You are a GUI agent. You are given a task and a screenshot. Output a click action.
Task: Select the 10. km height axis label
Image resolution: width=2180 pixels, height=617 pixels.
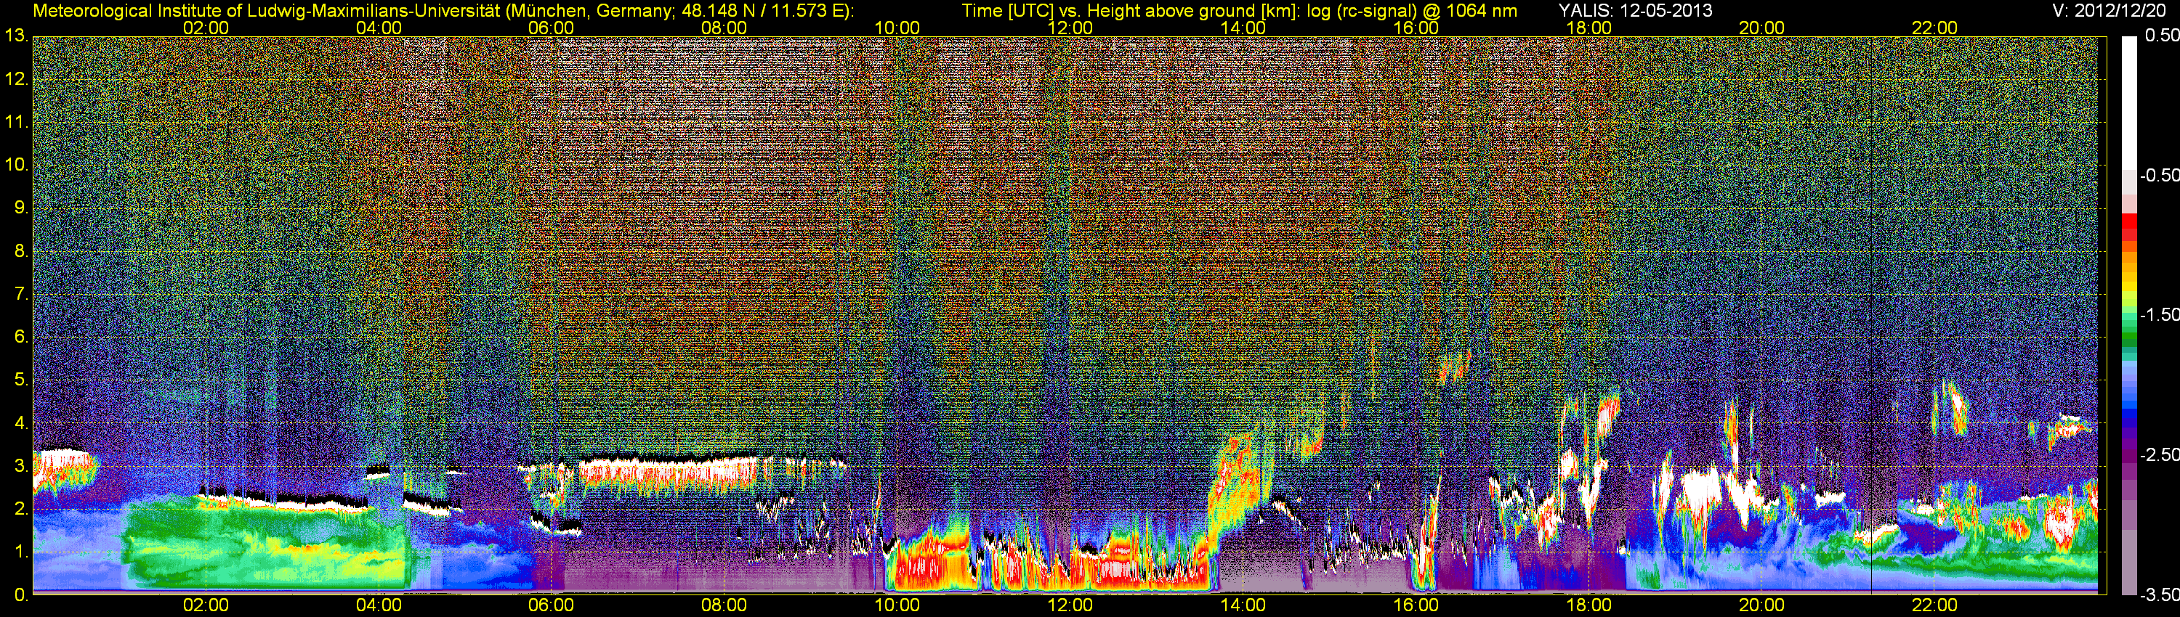pos(17,165)
